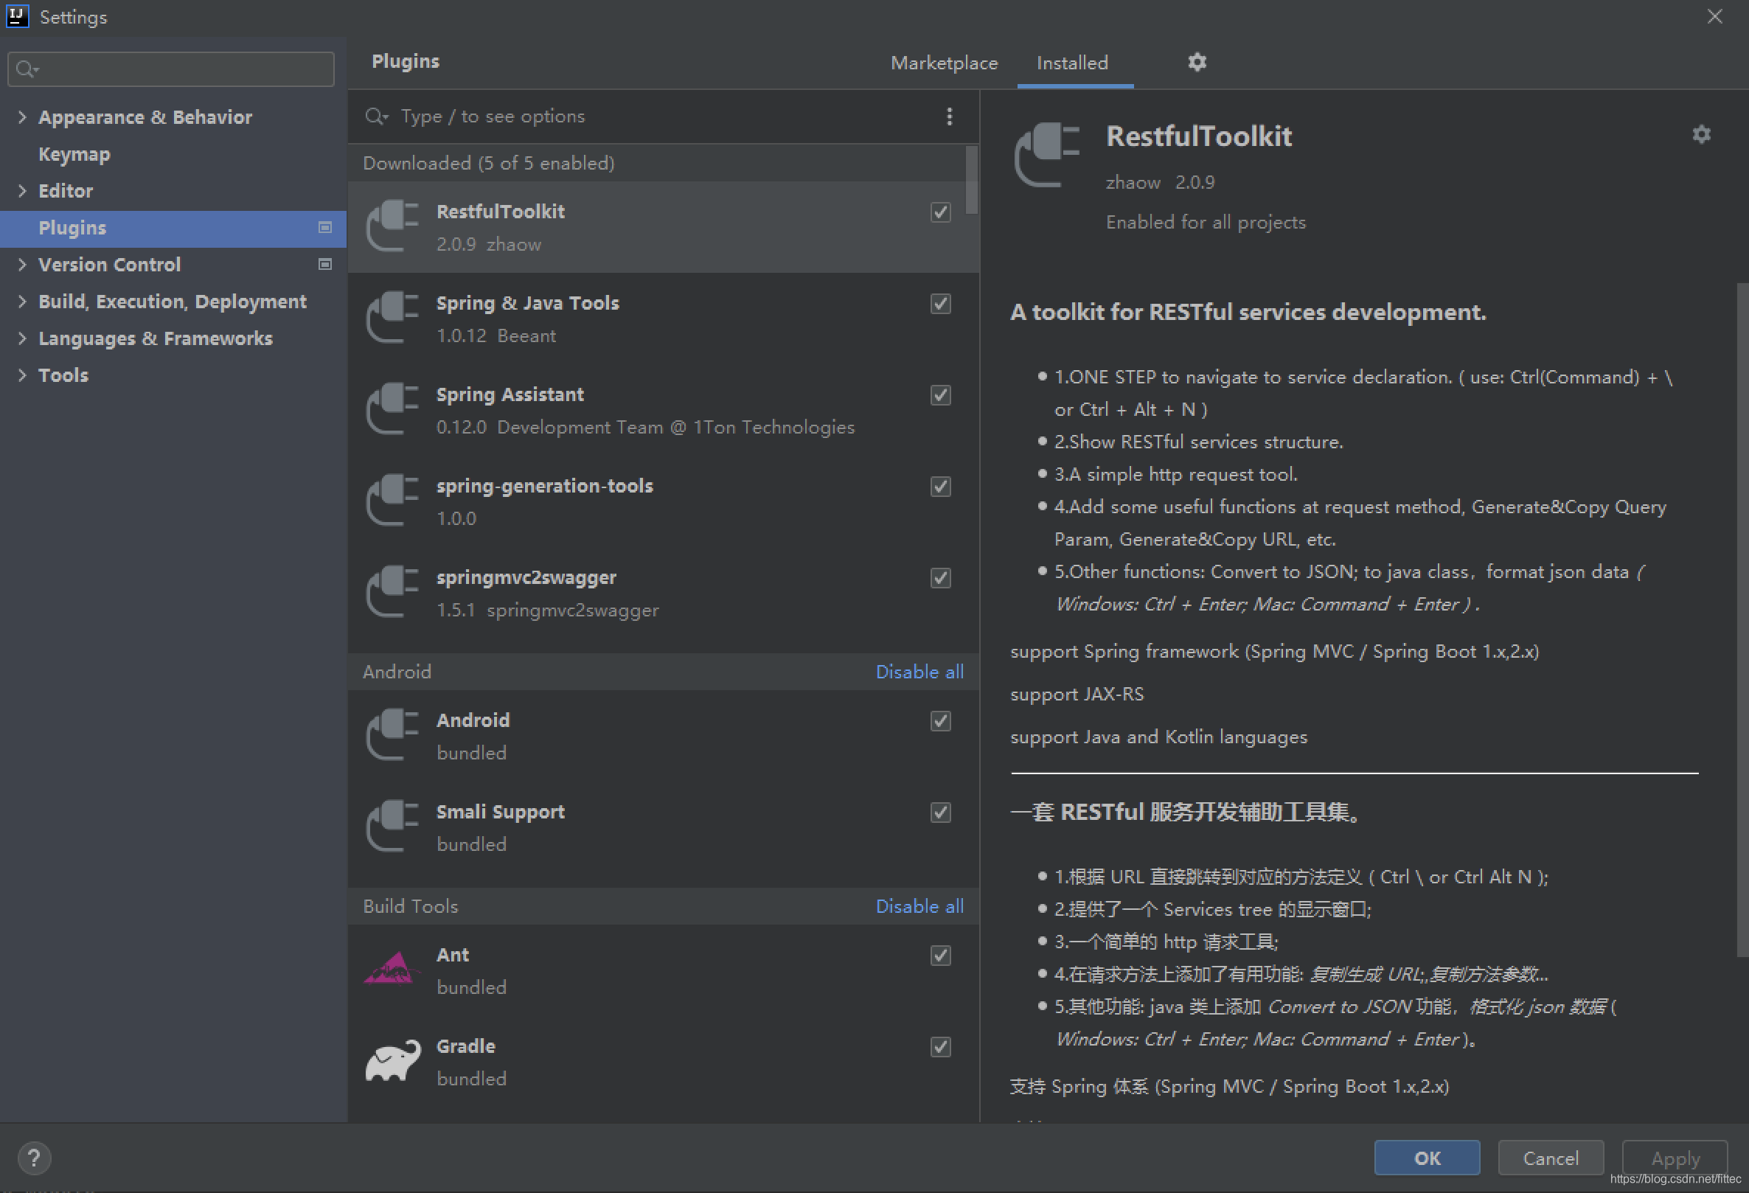Screen dimensions: 1749x1193
Task: Click the Gradle elephant icon
Action: (x=392, y=1061)
